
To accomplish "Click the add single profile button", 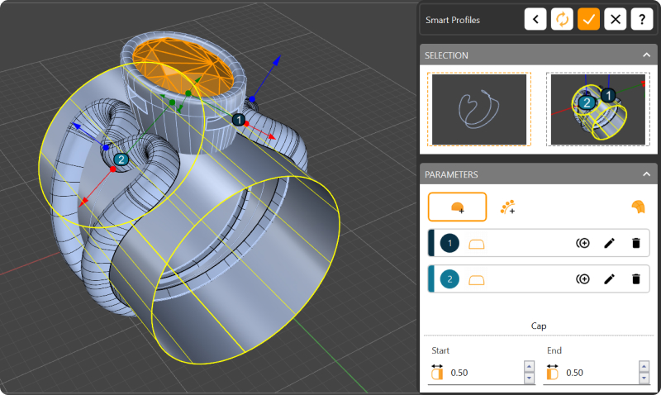I will pyautogui.click(x=457, y=207).
